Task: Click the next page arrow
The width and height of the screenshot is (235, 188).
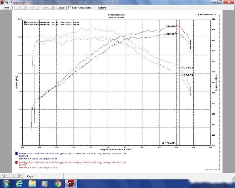Action: click(x=11, y=175)
